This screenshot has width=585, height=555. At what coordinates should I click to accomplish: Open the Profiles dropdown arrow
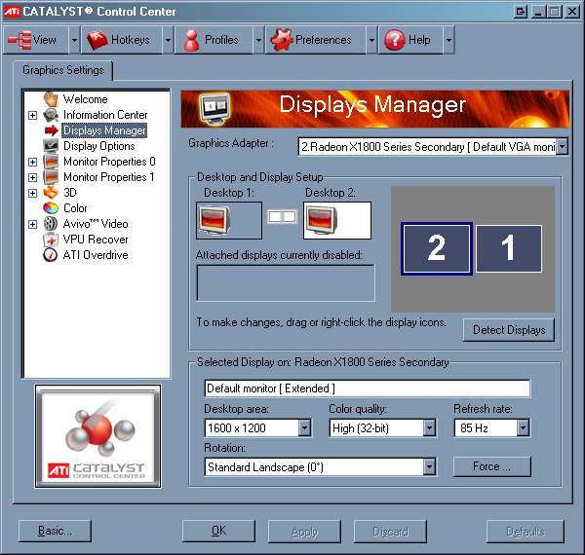coord(258,40)
